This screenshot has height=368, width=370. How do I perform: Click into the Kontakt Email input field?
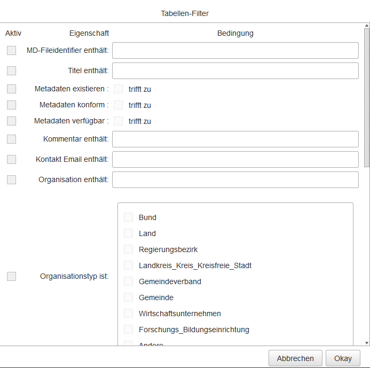tap(235, 160)
